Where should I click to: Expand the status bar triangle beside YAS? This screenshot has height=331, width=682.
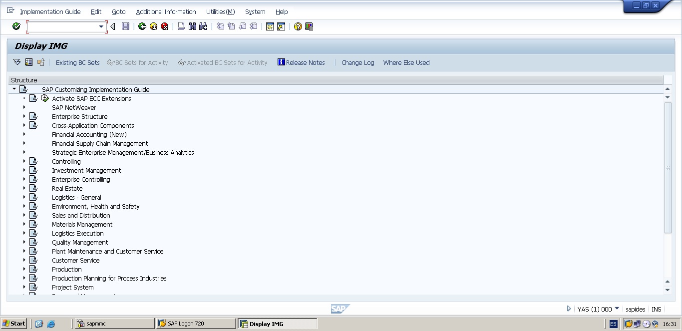tap(569, 309)
